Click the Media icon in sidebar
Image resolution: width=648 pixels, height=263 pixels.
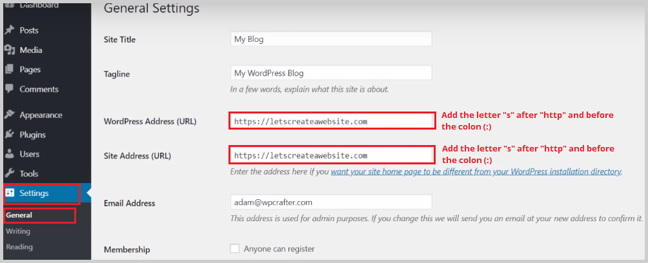click(x=9, y=50)
